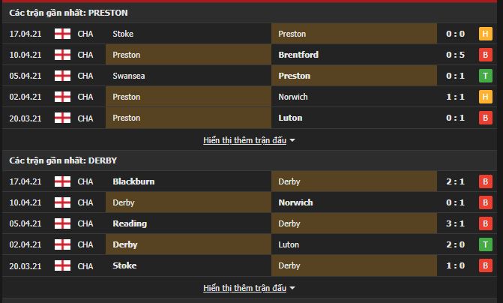Click the green T badge for Swansea–Preston 0:1
Screen dimensions: 503x303
tap(485, 76)
